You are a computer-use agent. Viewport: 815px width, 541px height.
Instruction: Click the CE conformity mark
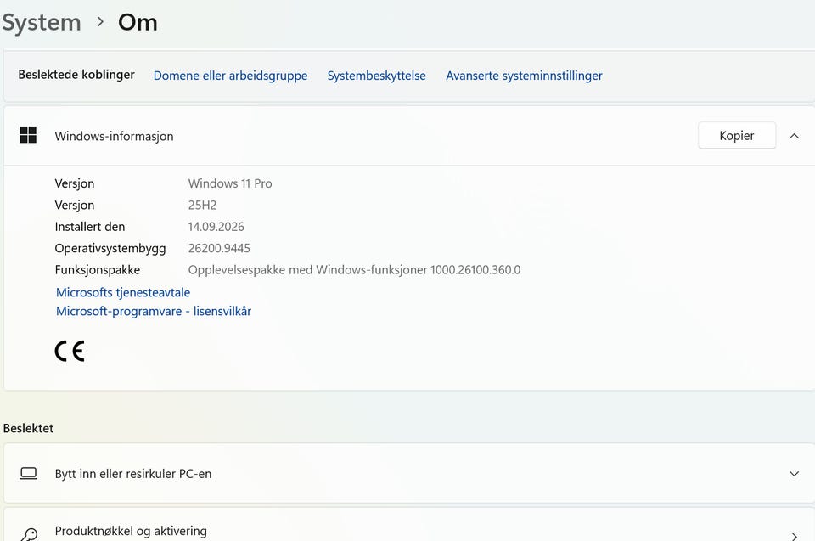(x=70, y=351)
